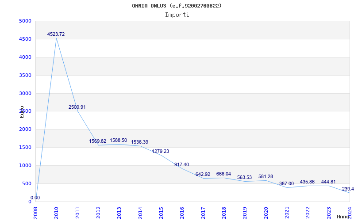
Task: Click the 2010 x-axis year label
Action: click(57, 213)
